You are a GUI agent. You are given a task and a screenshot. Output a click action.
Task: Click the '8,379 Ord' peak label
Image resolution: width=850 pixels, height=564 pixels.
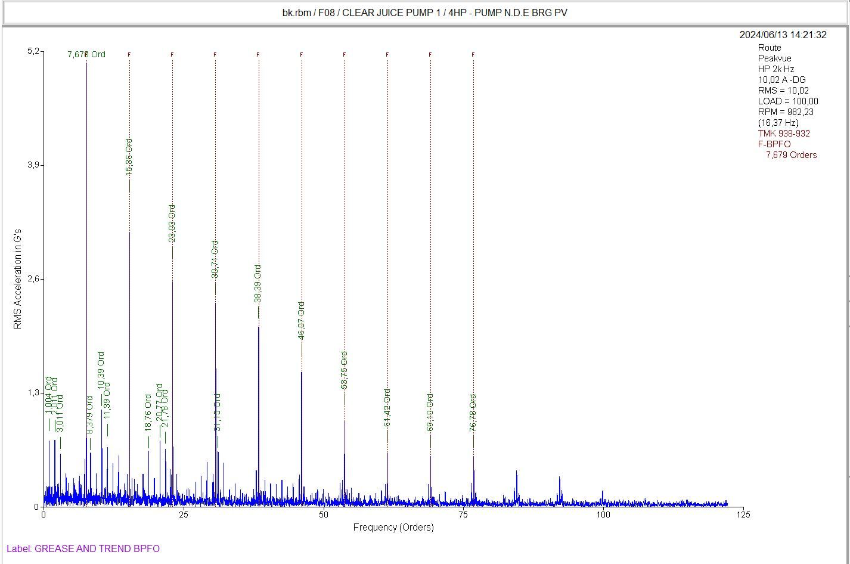(x=90, y=415)
